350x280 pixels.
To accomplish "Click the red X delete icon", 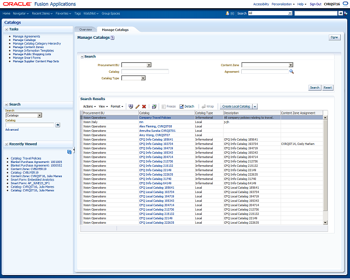I will click(144, 107).
